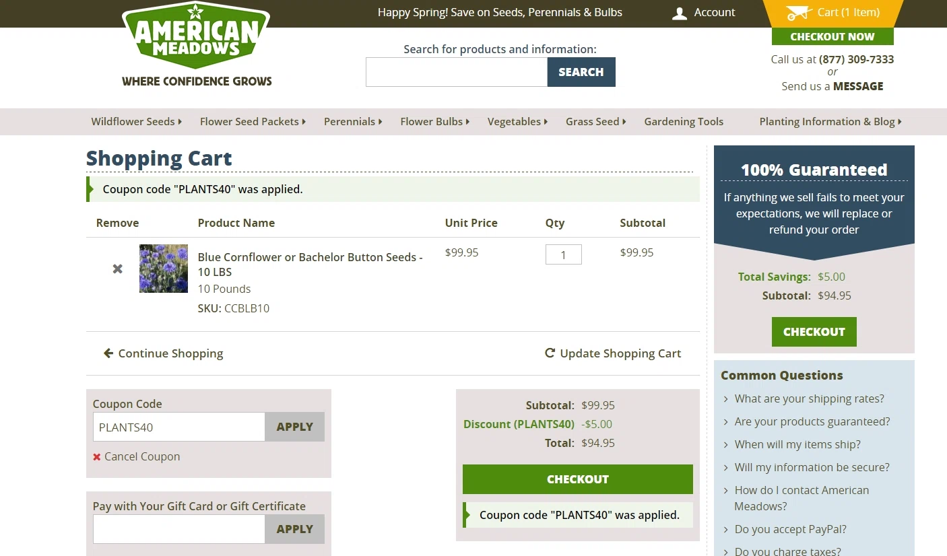The image size is (947, 556).
Task: Click the Account person icon
Action: [680, 13]
